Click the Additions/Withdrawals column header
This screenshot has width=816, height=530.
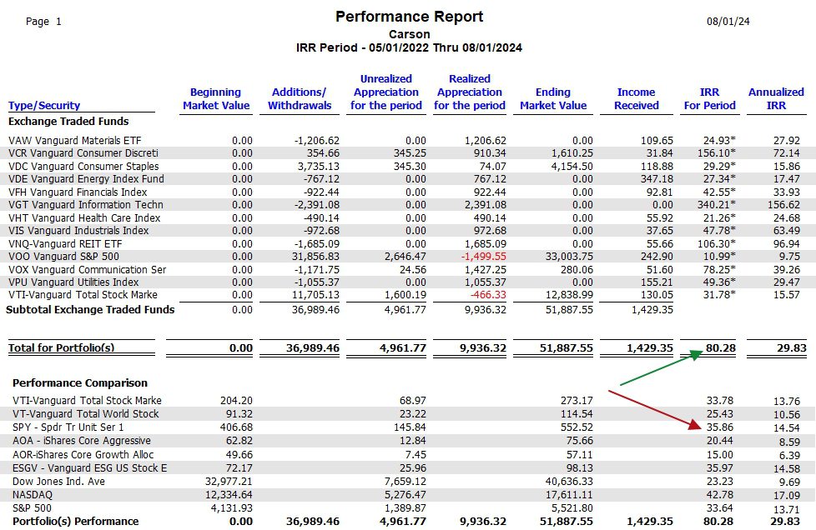[x=300, y=98]
